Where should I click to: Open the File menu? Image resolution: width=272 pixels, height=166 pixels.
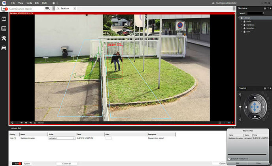(x=13, y=3)
